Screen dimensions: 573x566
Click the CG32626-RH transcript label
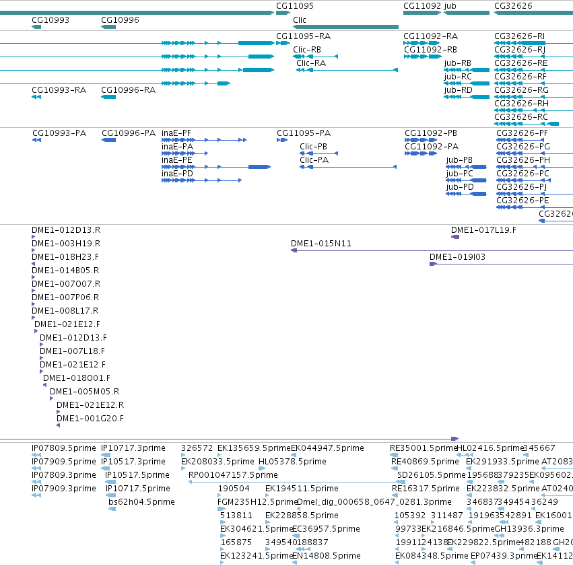(x=521, y=104)
